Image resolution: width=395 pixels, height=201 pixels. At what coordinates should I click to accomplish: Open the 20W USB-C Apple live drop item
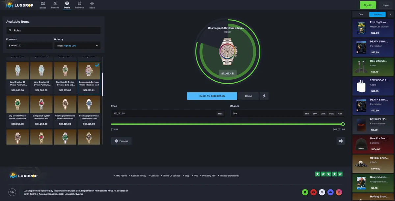372,86
